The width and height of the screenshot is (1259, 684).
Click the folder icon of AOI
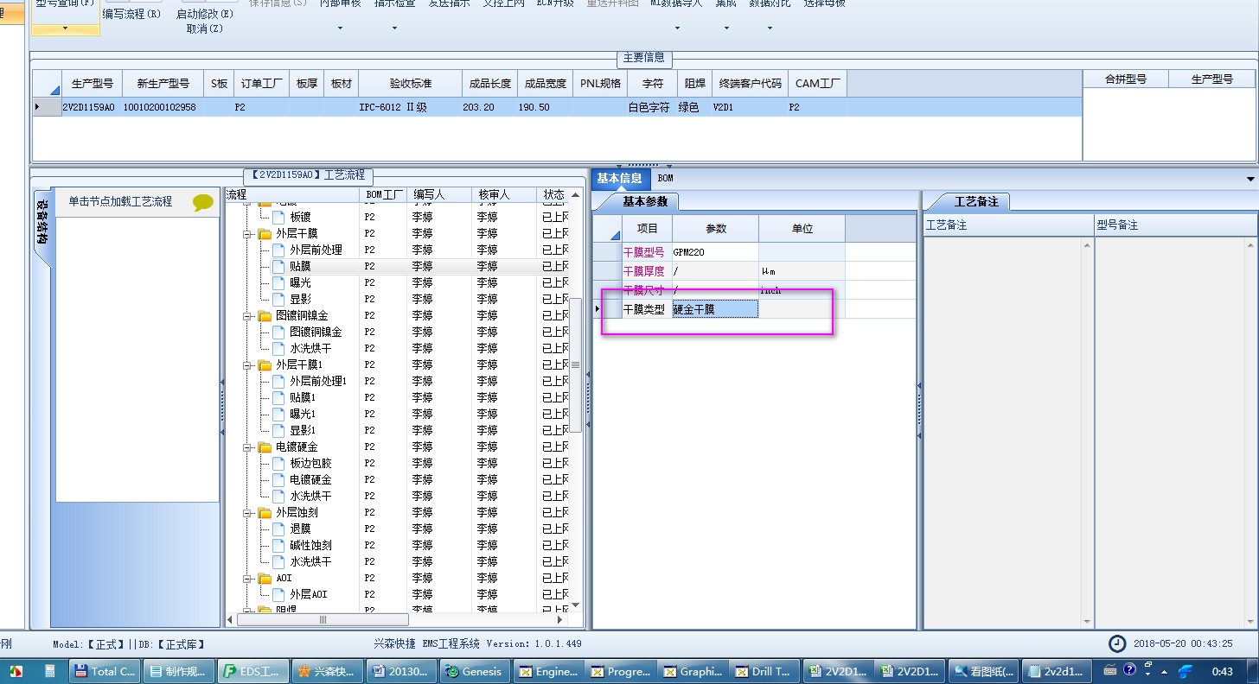pos(265,579)
